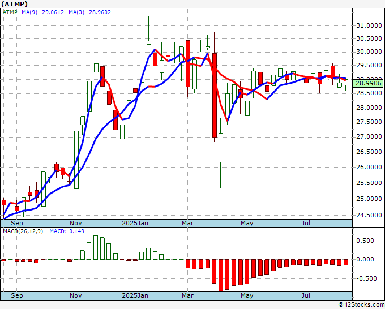This screenshot has width=385, height=309.
Task: Click the (ATMP) chart title
Action: tap(14, 4)
